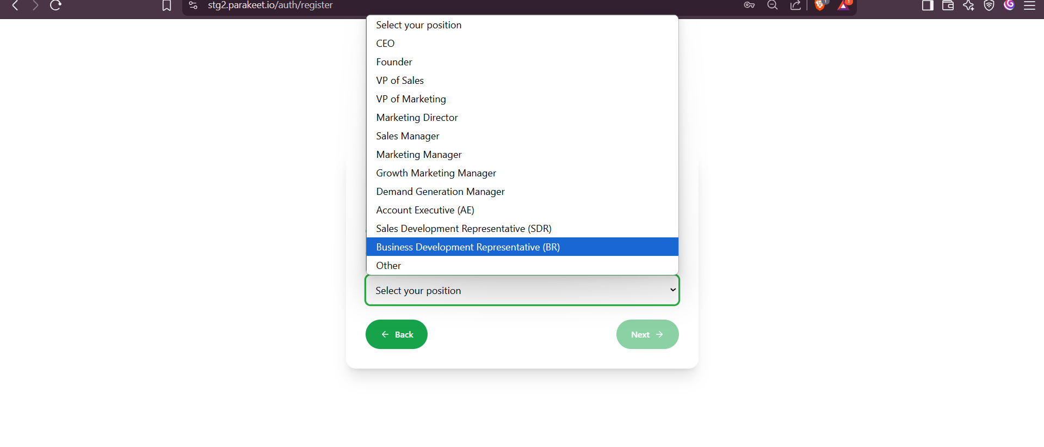Click the green Back button
This screenshot has height=447, width=1044.
(396, 334)
